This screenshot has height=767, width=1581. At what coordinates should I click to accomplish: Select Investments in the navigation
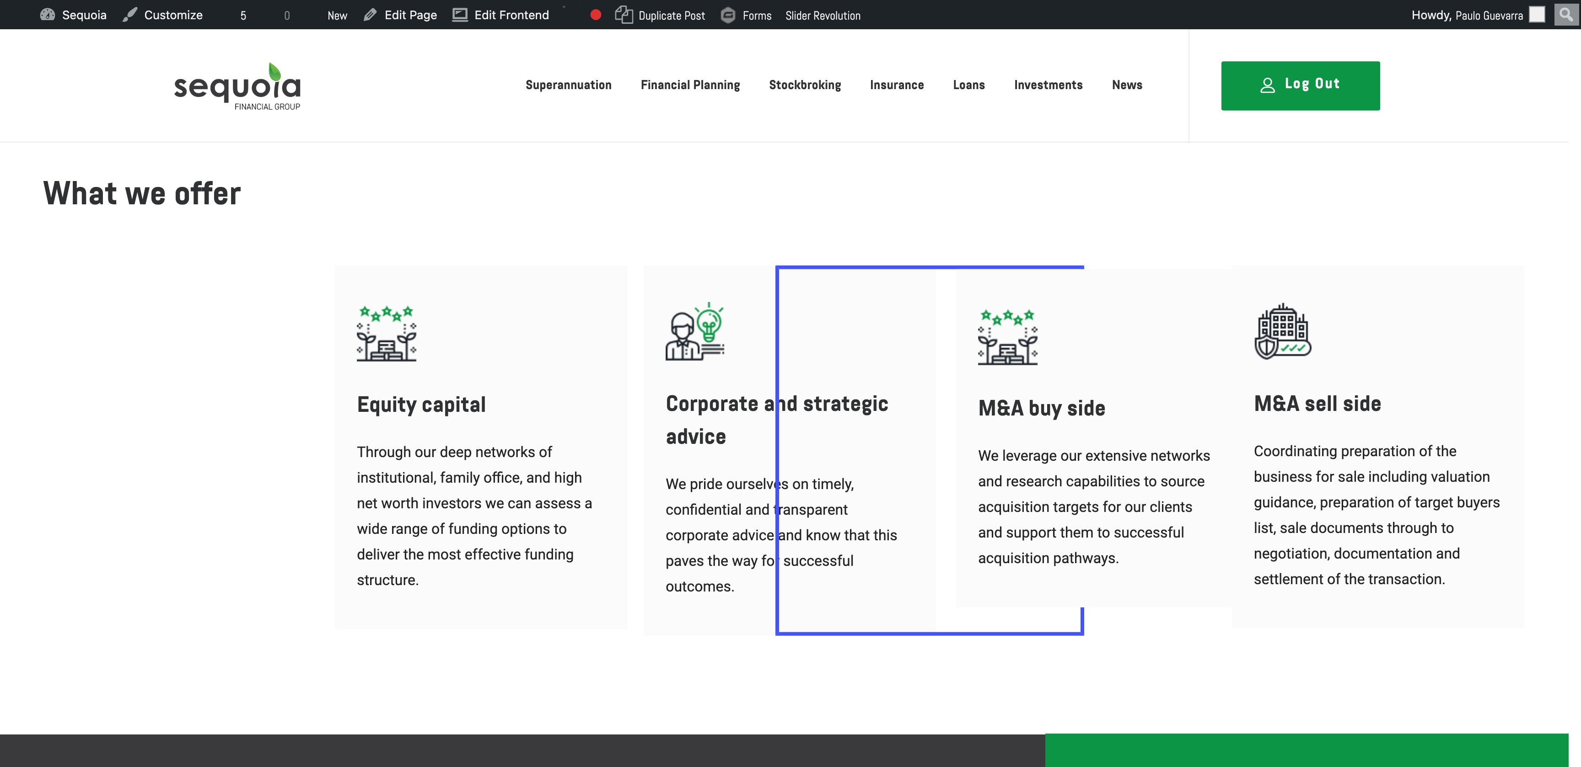click(1048, 85)
